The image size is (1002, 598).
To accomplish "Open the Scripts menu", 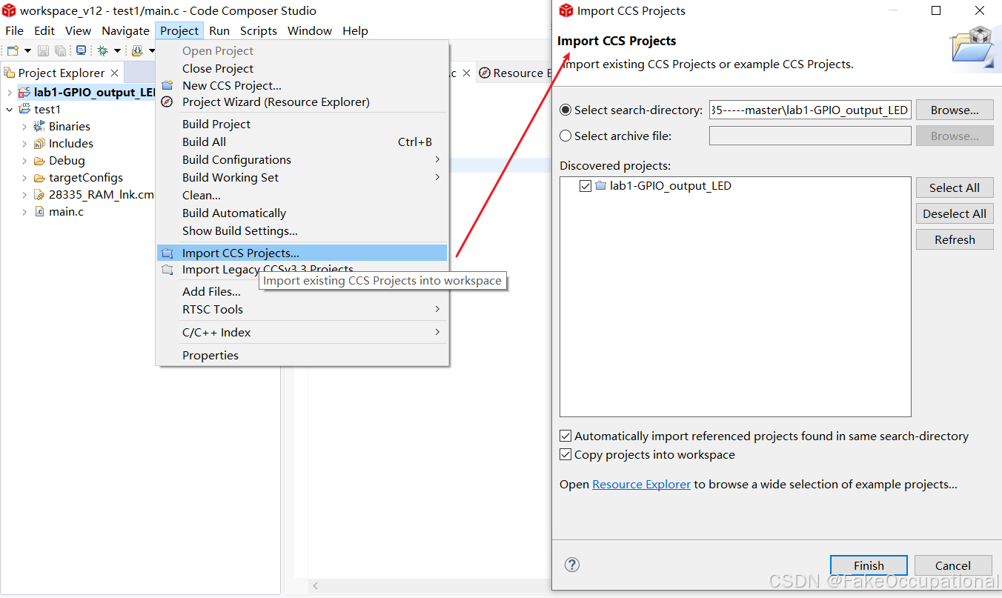I will pos(259,30).
